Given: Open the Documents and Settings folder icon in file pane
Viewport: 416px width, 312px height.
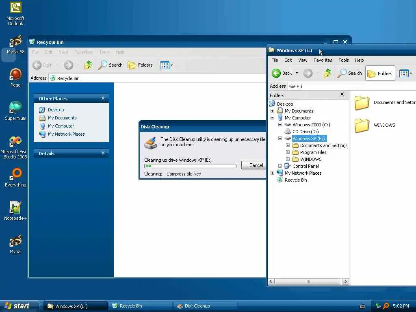Looking at the screenshot, I should click(x=362, y=103).
